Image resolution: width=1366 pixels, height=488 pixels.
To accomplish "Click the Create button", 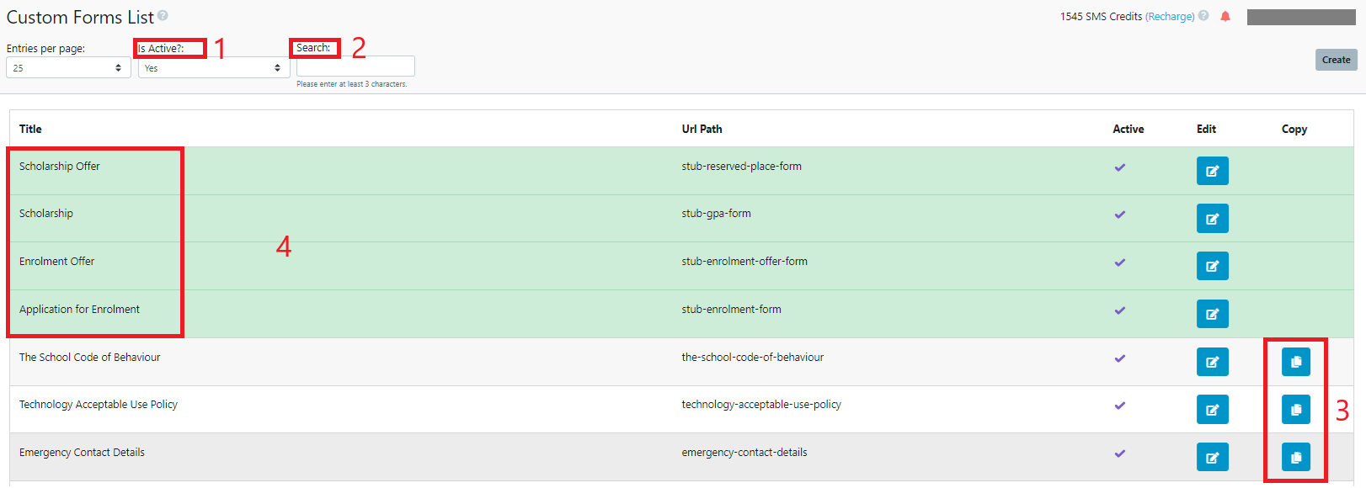I will click(x=1336, y=60).
